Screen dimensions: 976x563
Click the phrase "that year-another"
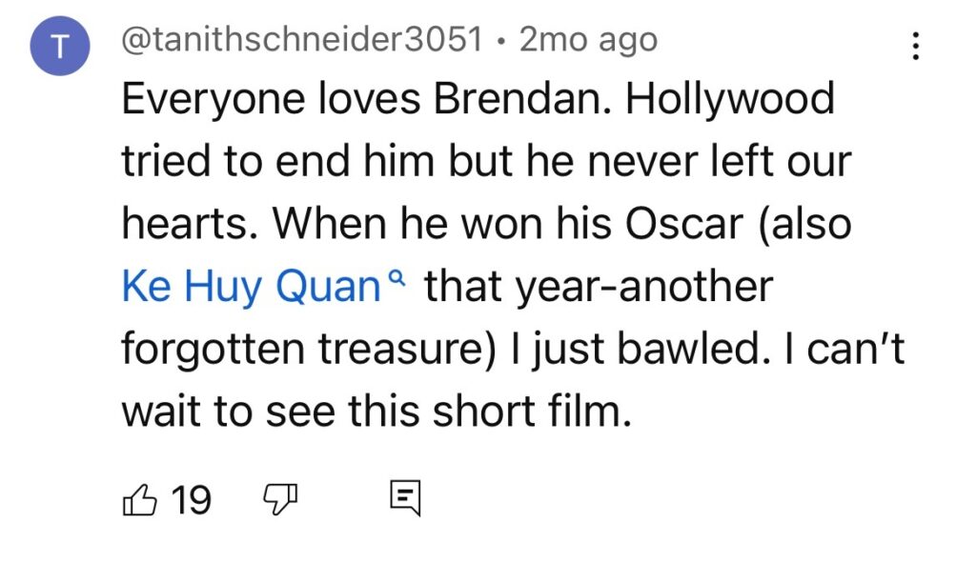click(x=599, y=287)
